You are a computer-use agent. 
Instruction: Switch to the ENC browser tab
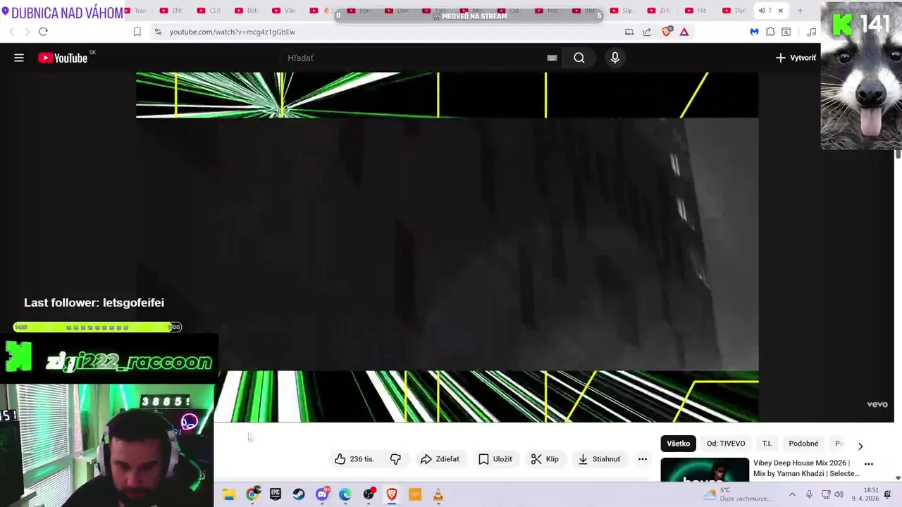click(x=171, y=11)
